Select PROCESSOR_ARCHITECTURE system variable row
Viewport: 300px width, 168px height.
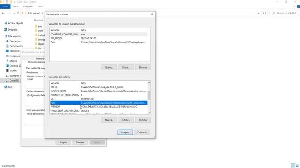(x=98, y=111)
